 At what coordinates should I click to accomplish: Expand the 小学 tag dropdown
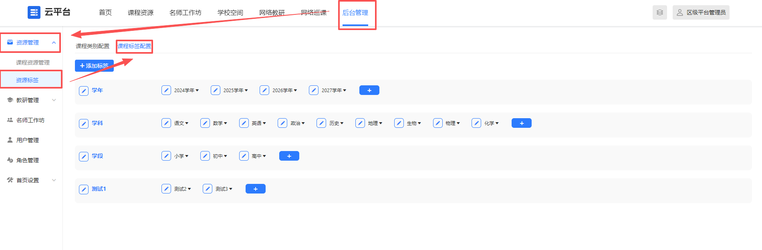coord(187,156)
